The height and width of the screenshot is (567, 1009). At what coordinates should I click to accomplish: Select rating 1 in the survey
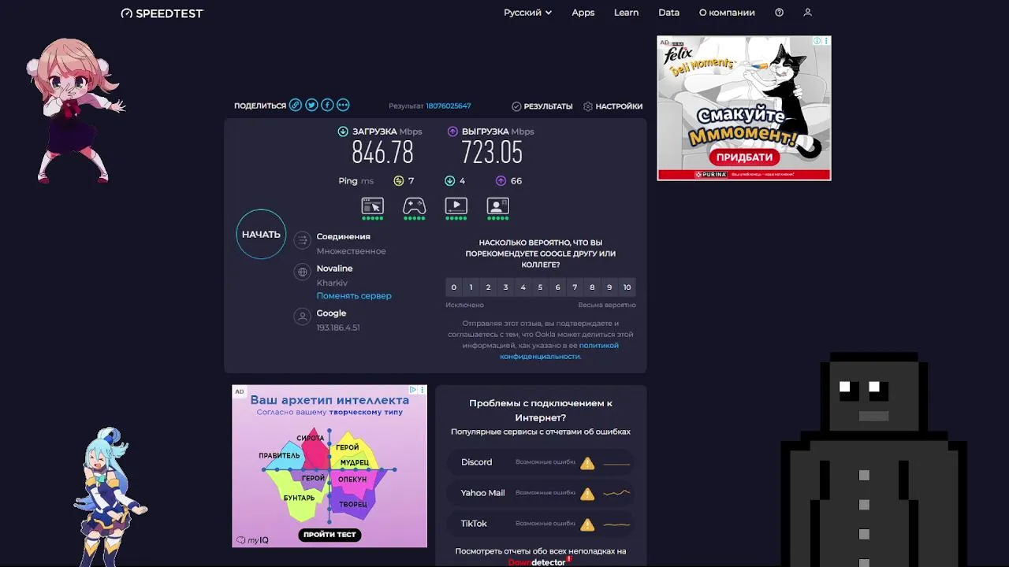(471, 287)
